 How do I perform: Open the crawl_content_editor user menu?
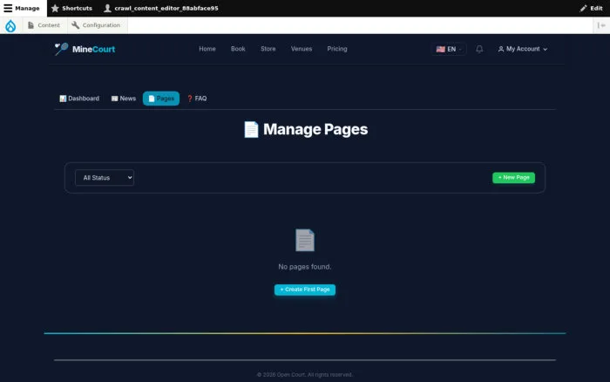(x=161, y=8)
